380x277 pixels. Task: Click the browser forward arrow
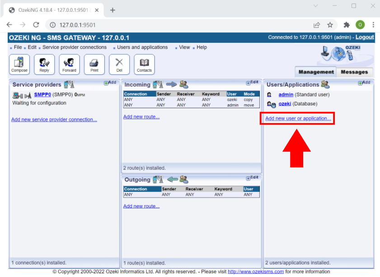(23, 25)
